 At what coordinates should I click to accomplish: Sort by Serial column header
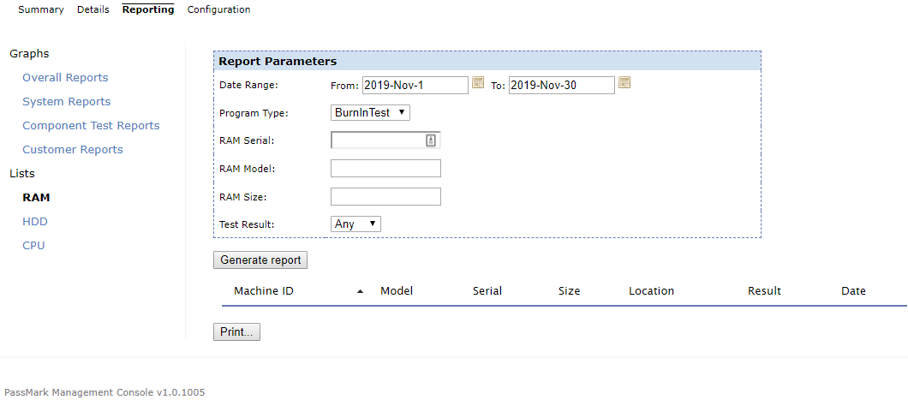pyautogui.click(x=487, y=291)
